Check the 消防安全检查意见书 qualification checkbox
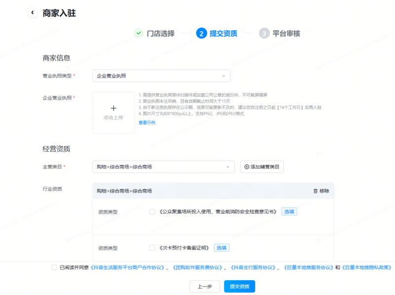The height and width of the screenshot is (295, 395). click(153, 211)
